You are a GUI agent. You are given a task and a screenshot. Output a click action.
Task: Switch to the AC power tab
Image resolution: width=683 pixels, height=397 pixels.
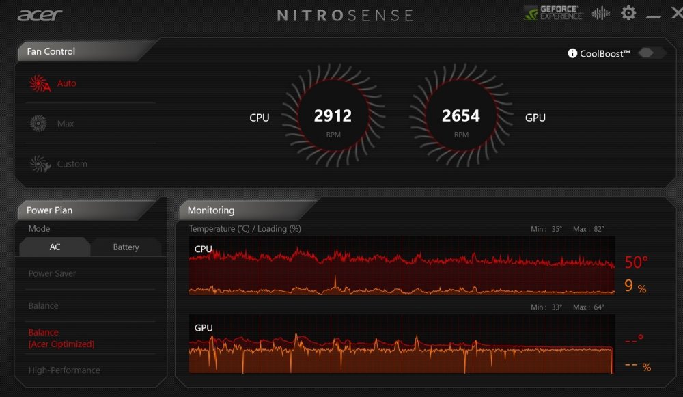pyautogui.click(x=55, y=247)
